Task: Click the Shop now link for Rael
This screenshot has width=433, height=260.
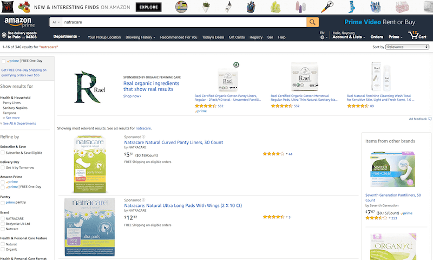Action: (x=132, y=96)
